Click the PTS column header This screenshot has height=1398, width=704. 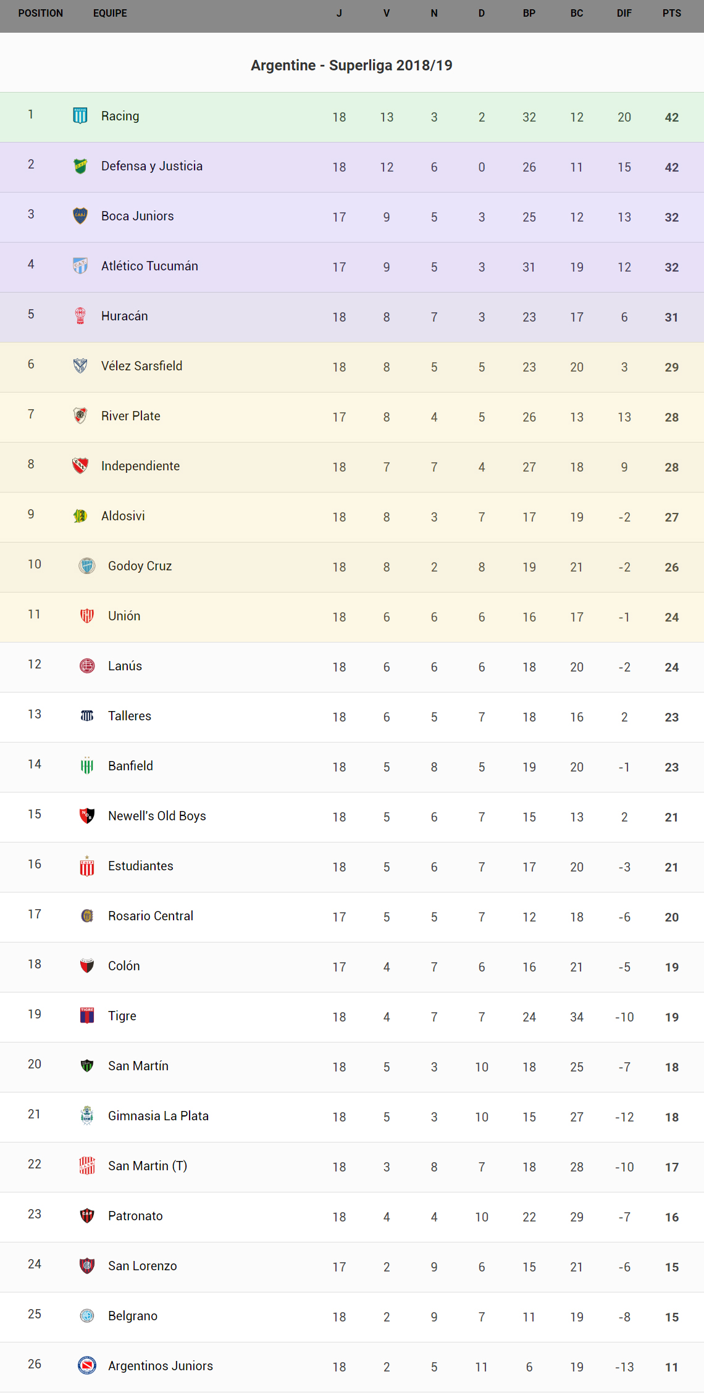[x=672, y=14]
